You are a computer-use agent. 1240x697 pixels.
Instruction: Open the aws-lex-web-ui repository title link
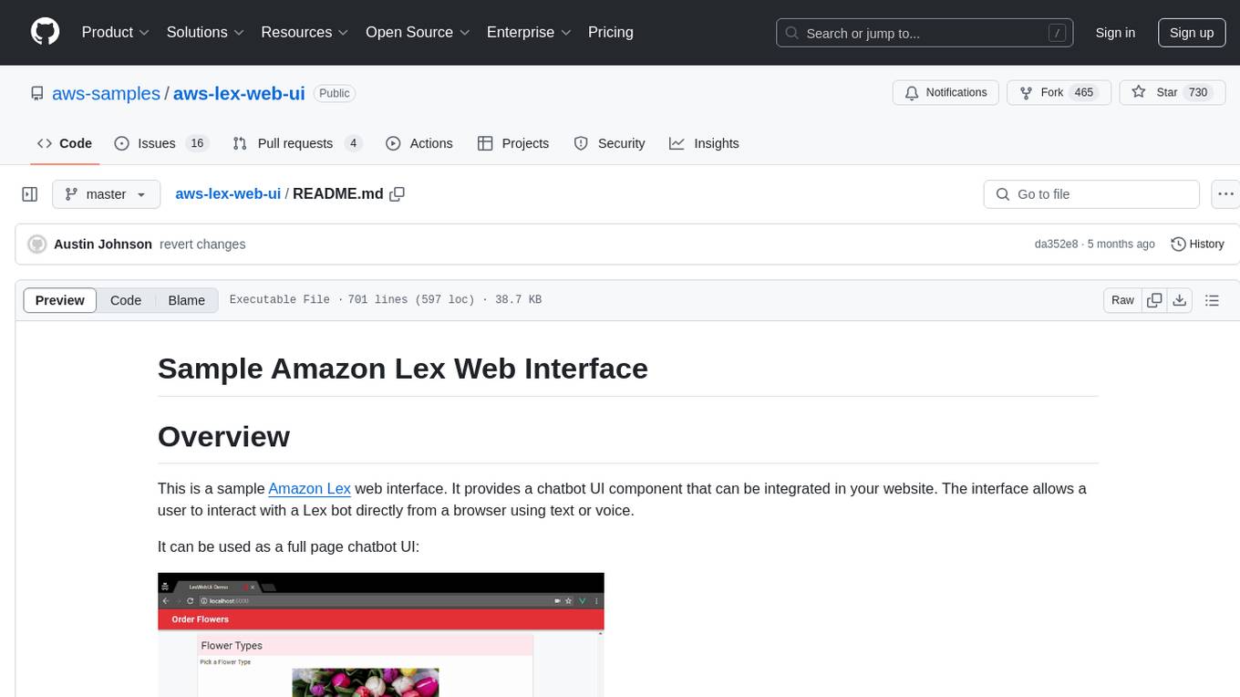coord(239,93)
